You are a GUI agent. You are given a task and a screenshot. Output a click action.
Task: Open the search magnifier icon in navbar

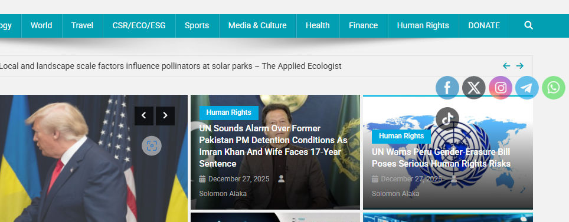tap(528, 25)
